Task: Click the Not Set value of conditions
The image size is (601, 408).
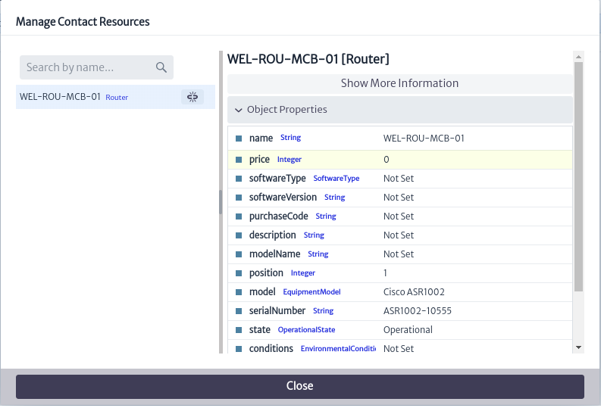Action: (x=399, y=349)
